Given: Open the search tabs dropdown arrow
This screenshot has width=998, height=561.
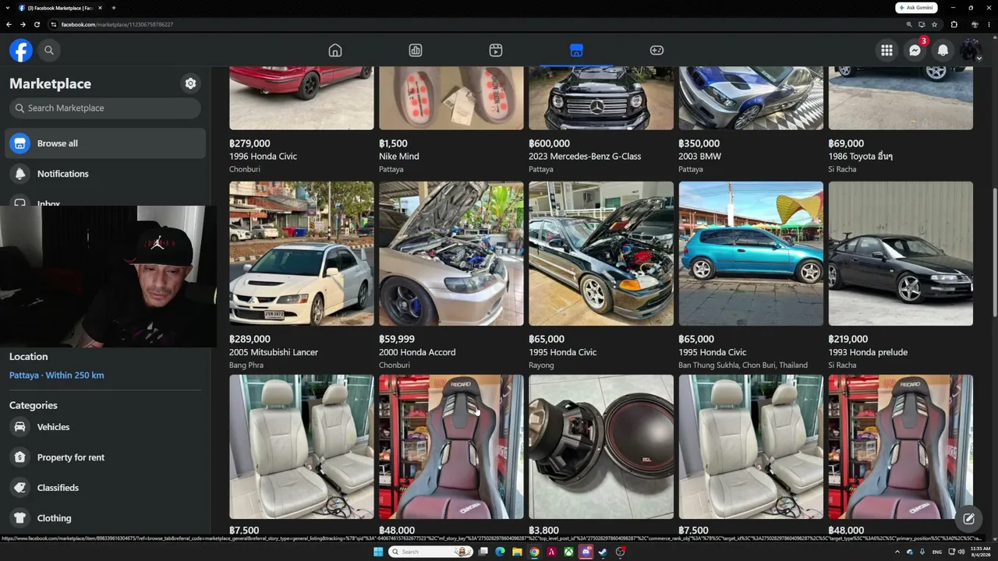Looking at the screenshot, I should [x=8, y=8].
